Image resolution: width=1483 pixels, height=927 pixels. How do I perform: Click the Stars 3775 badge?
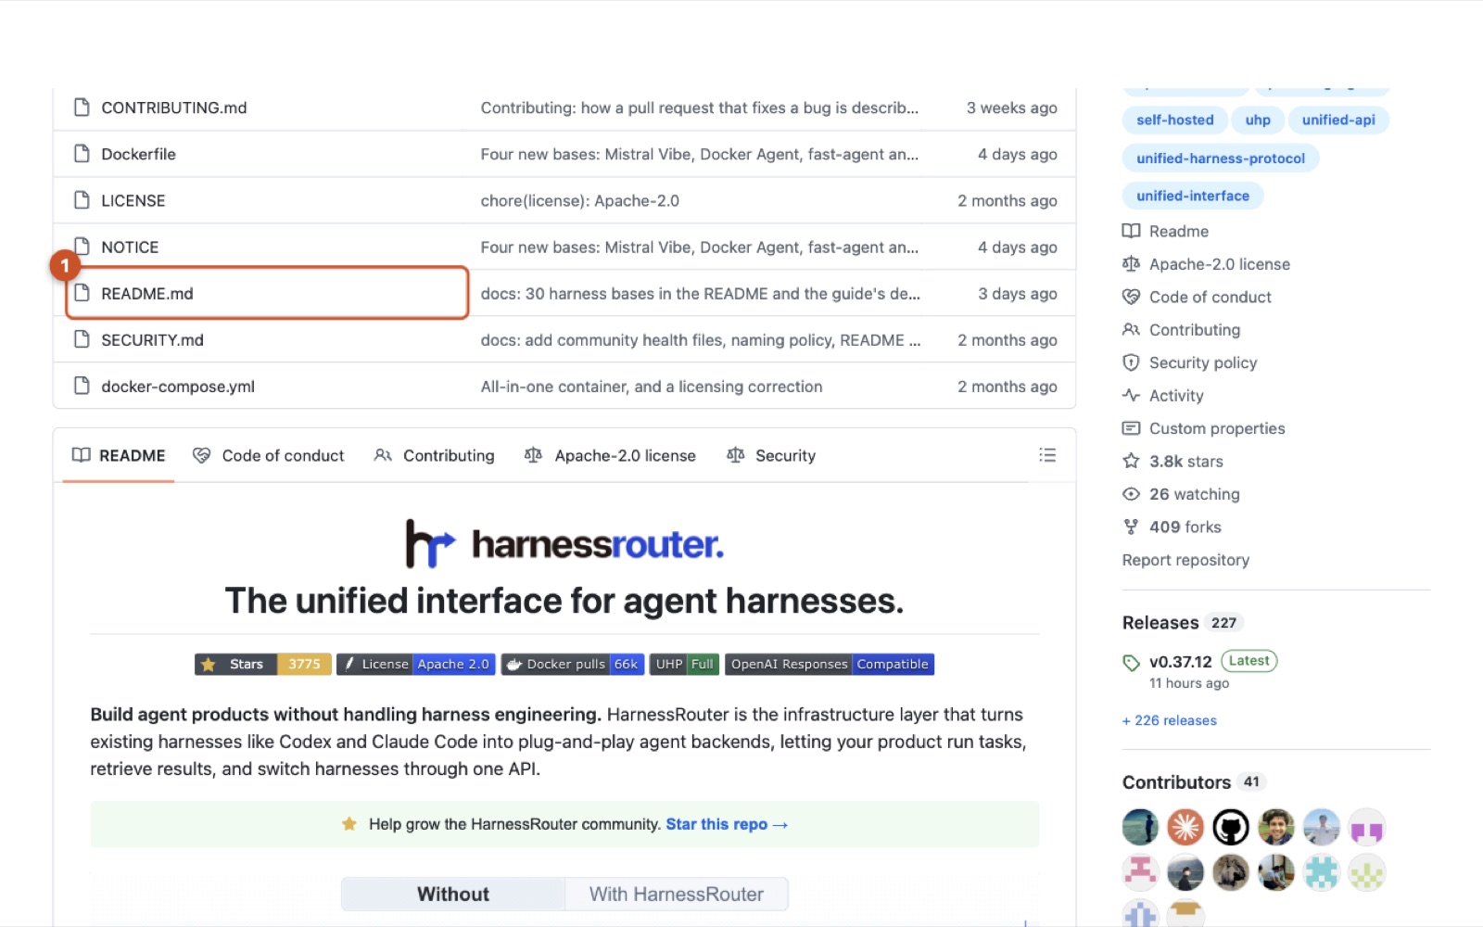point(263,664)
